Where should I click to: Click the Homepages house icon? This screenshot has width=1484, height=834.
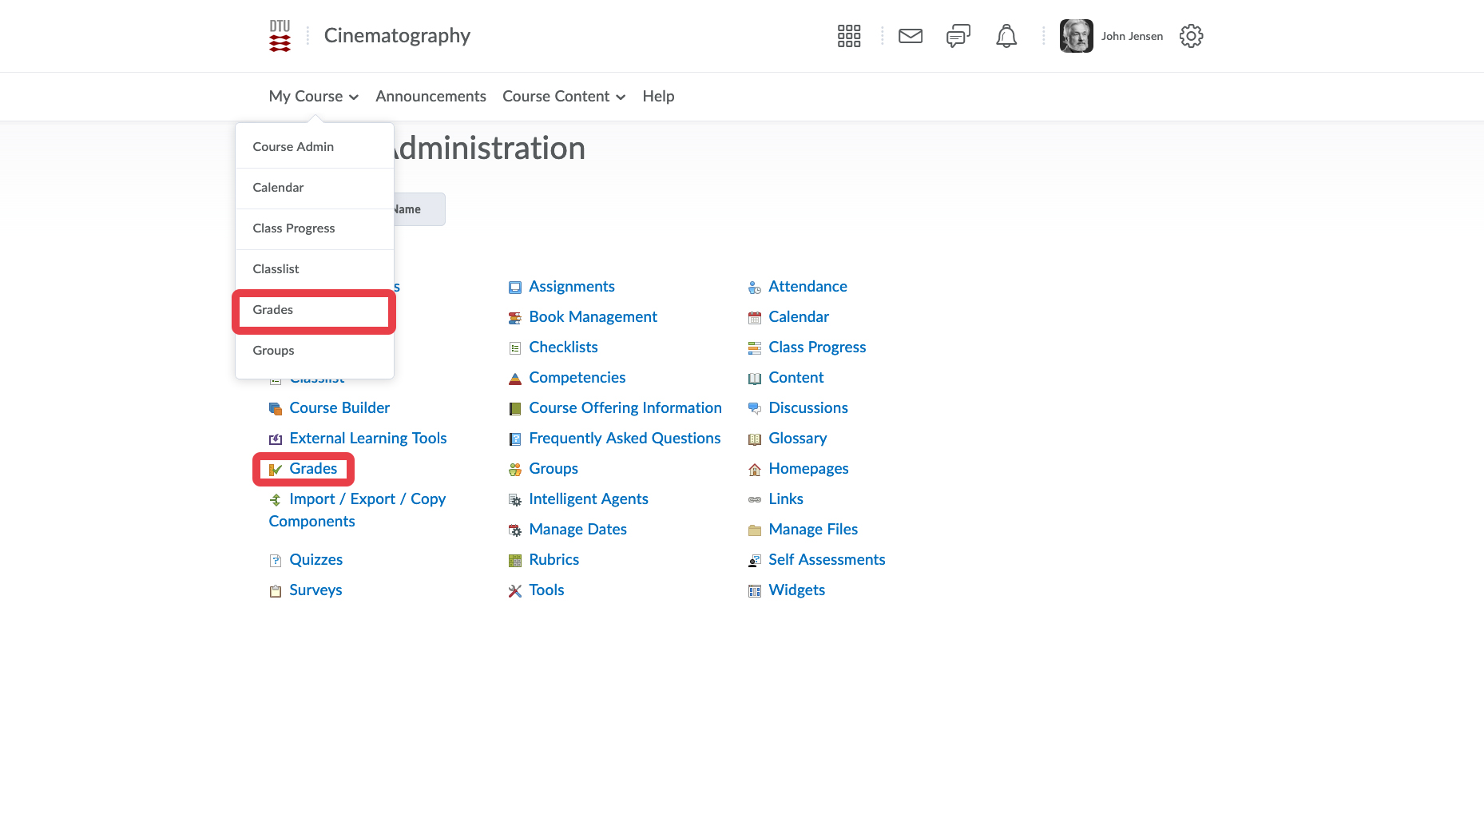point(754,470)
